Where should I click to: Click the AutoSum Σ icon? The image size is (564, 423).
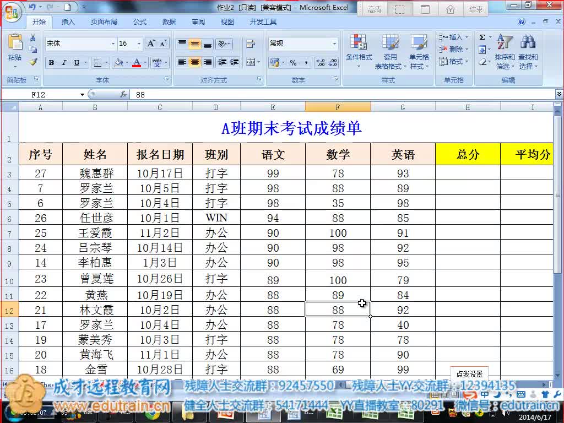tap(482, 37)
